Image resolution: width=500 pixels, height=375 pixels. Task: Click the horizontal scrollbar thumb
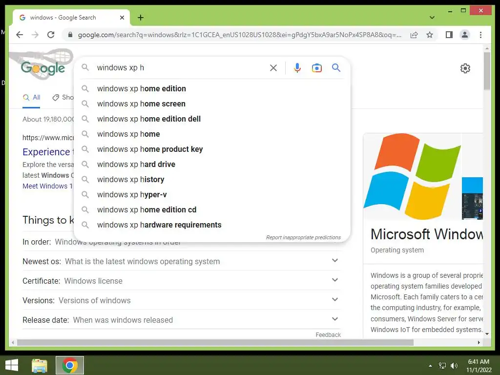pyautogui.click(x=215, y=342)
